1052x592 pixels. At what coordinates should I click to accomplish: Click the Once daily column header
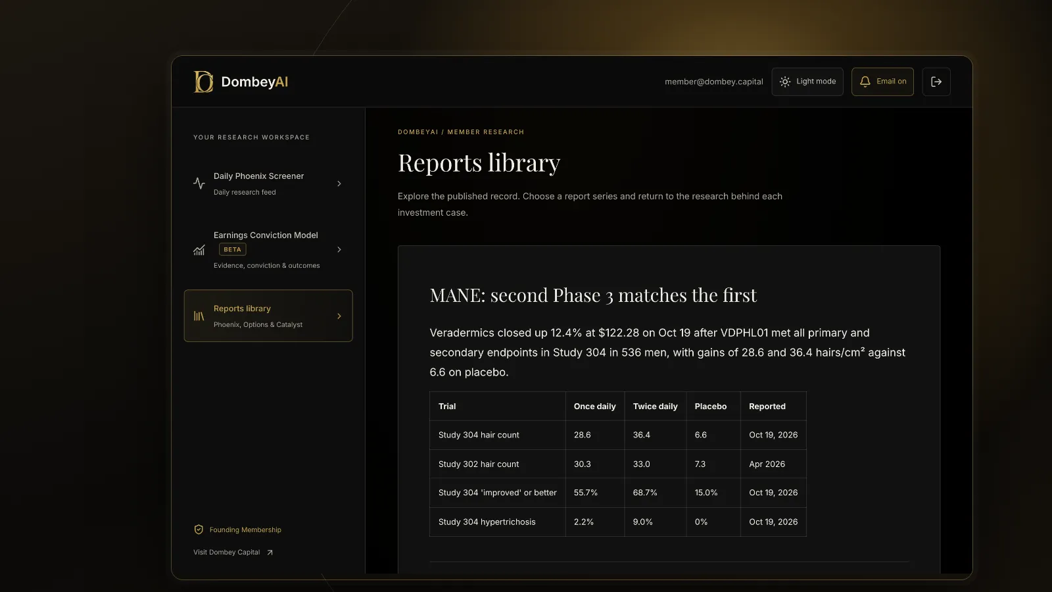595,407
